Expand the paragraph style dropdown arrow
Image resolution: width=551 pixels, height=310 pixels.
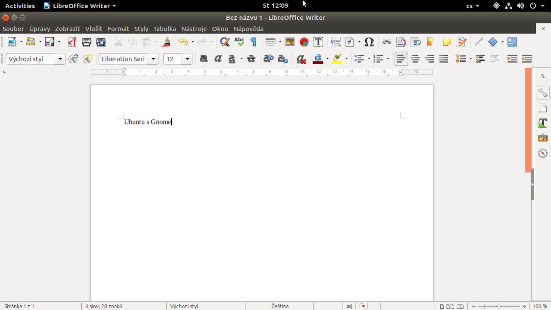(60, 59)
